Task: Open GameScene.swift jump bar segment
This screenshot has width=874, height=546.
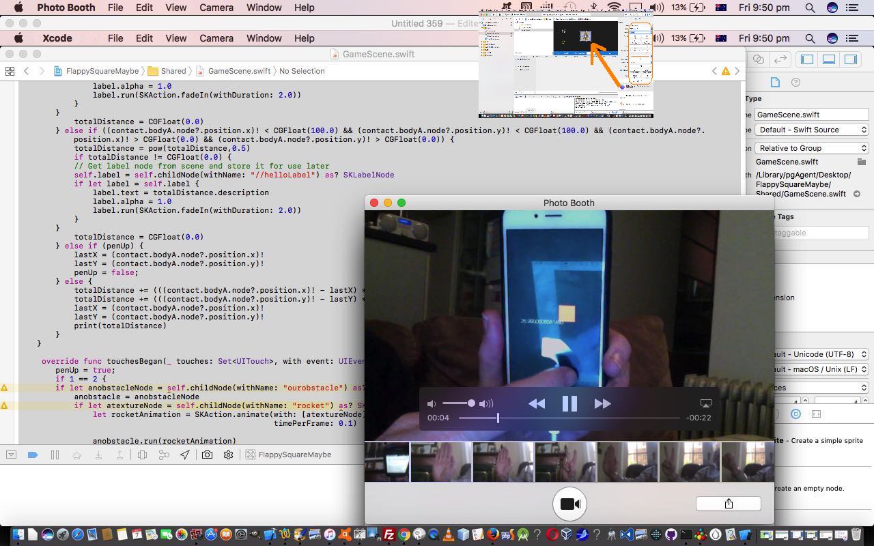Action: [234, 71]
